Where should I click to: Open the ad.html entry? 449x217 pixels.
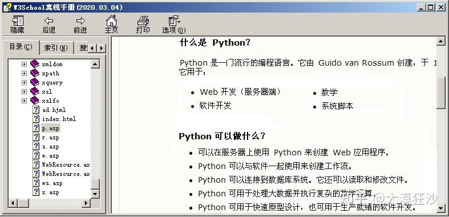tap(54, 110)
